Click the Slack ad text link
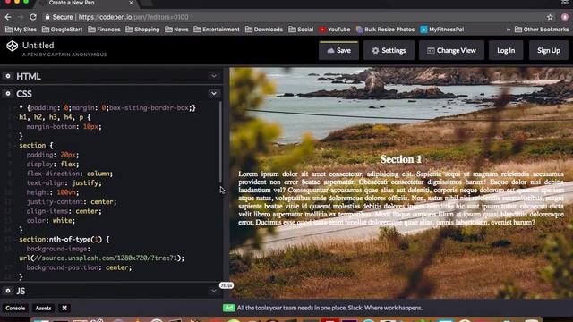The width and height of the screenshot is (573, 322). (x=329, y=308)
